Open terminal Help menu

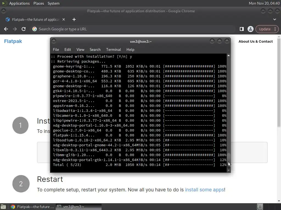click(x=130, y=50)
